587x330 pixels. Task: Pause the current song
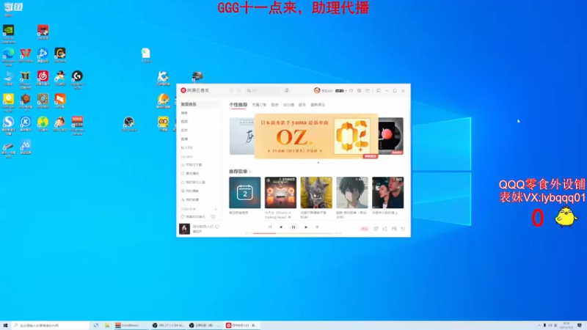tap(293, 227)
